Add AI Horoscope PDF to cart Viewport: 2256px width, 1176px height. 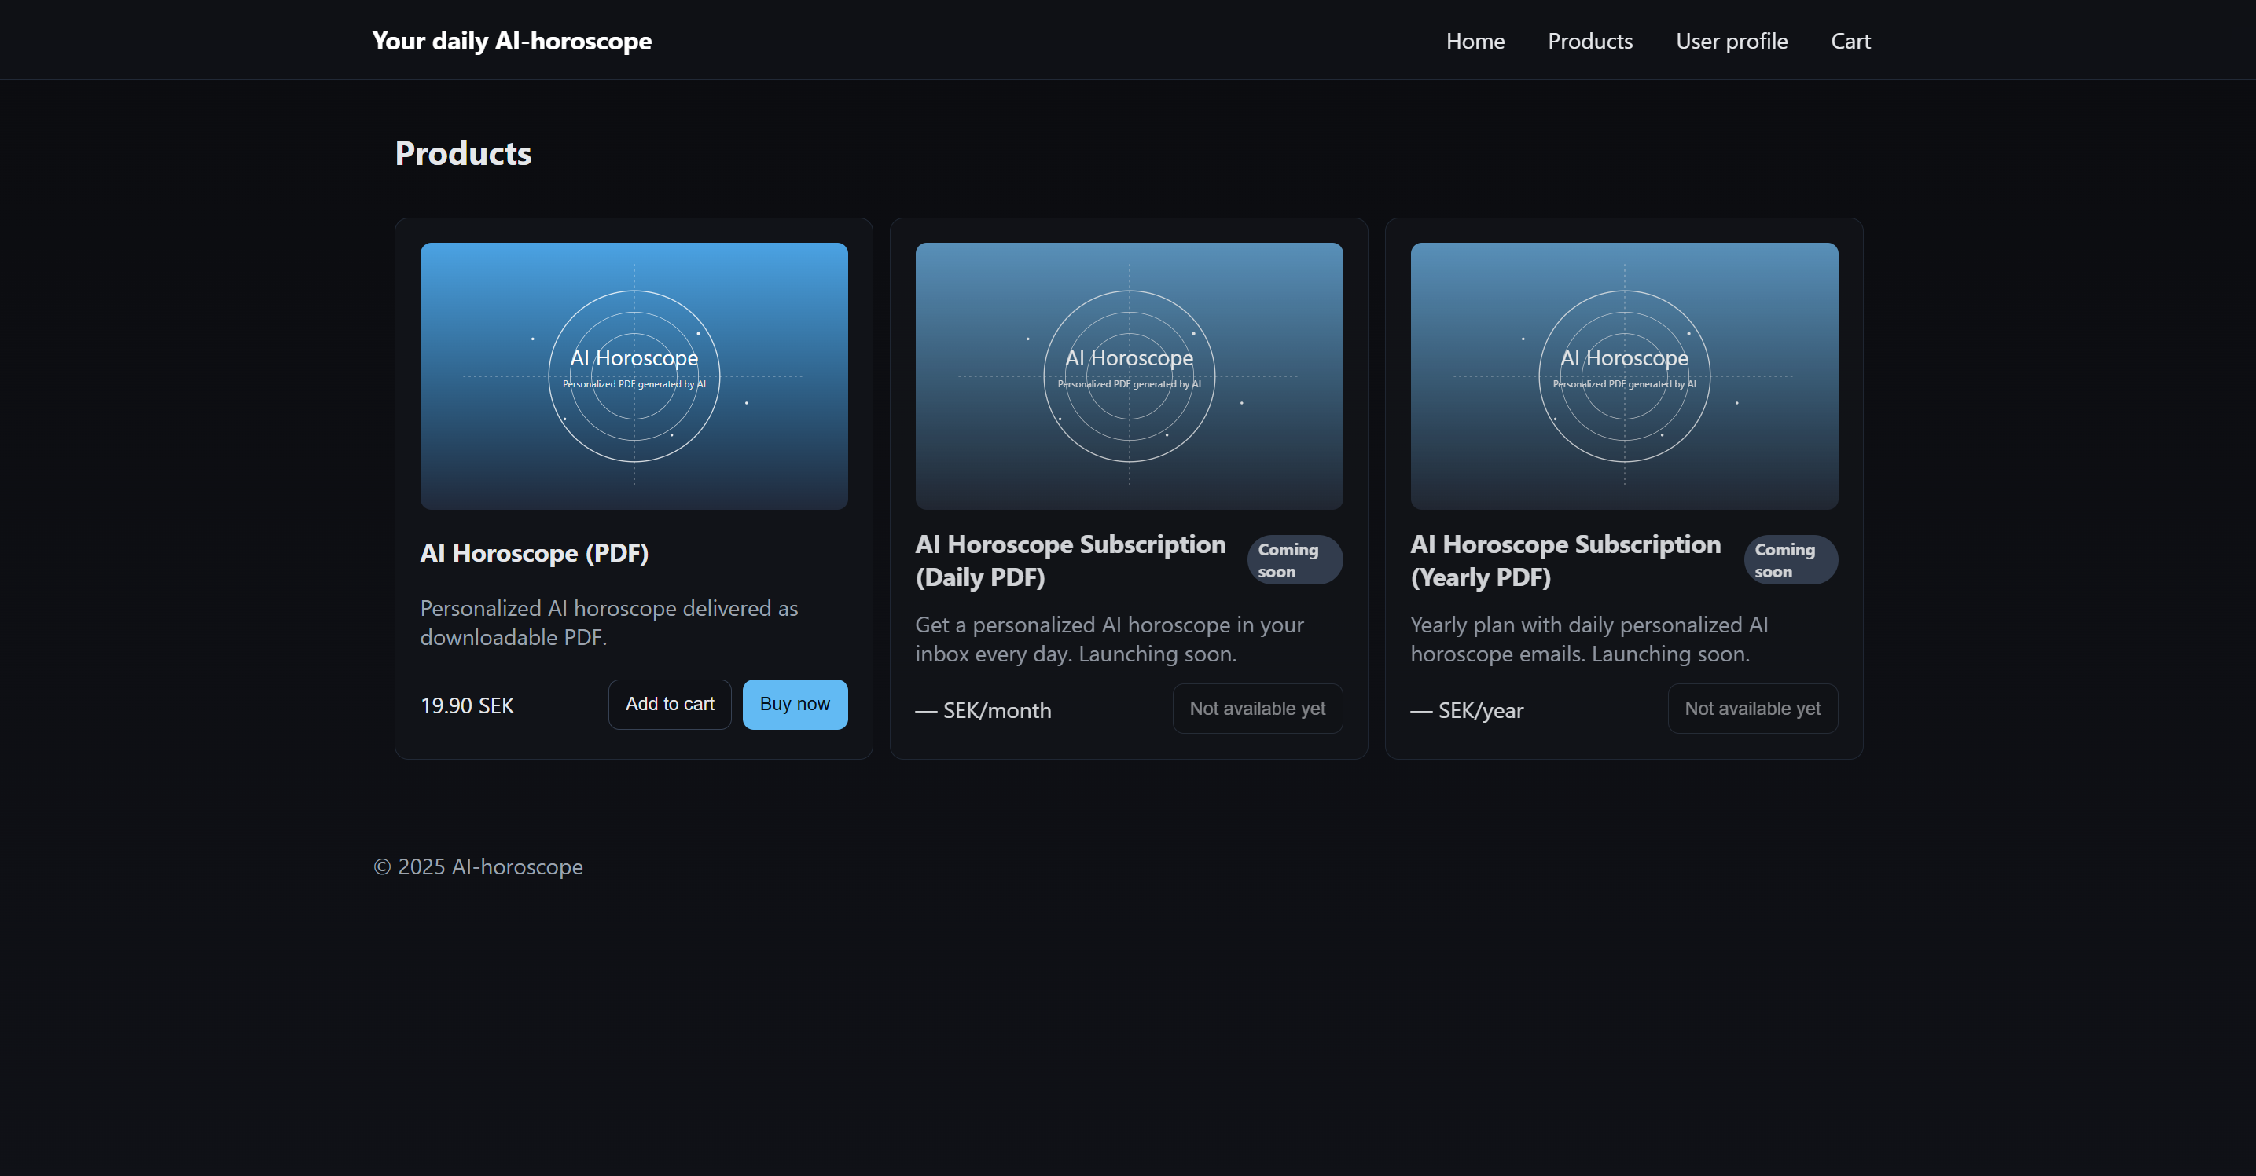coord(669,705)
